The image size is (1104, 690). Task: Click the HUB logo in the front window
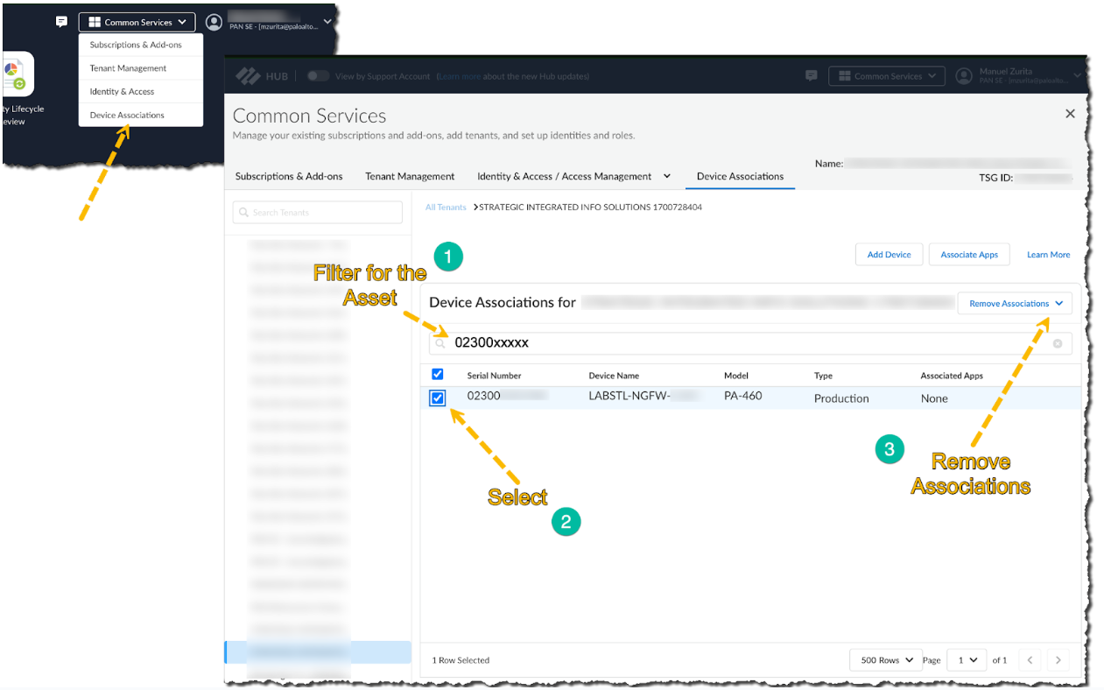coord(261,76)
